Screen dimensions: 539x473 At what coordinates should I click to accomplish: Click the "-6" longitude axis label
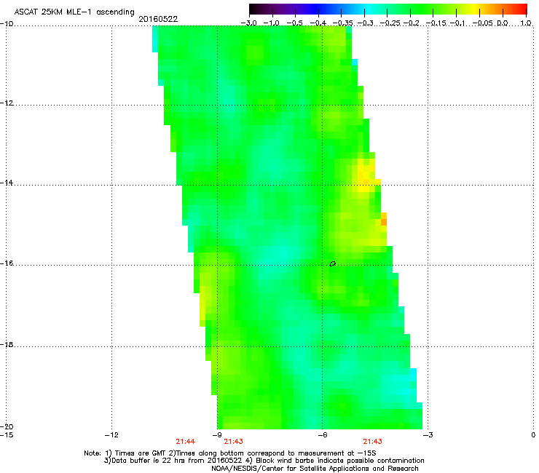(322, 435)
